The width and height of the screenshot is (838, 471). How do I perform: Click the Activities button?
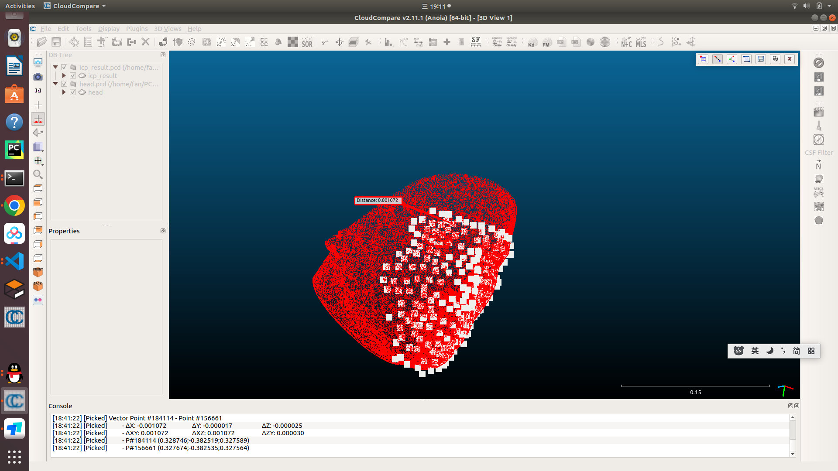click(x=20, y=6)
